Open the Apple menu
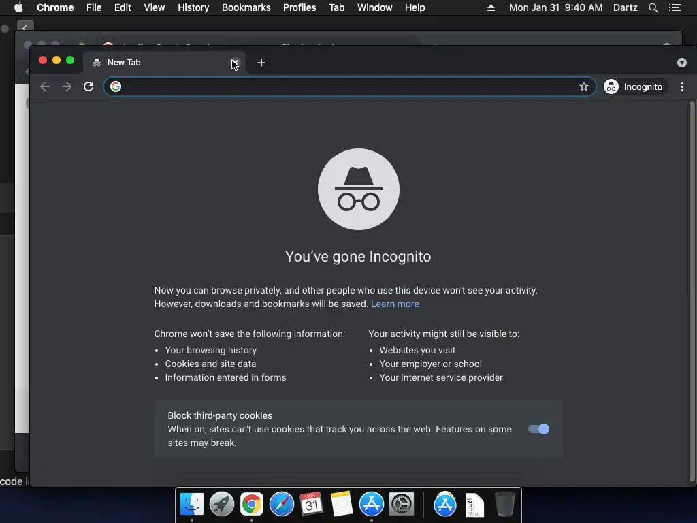 (x=18, y=7)
